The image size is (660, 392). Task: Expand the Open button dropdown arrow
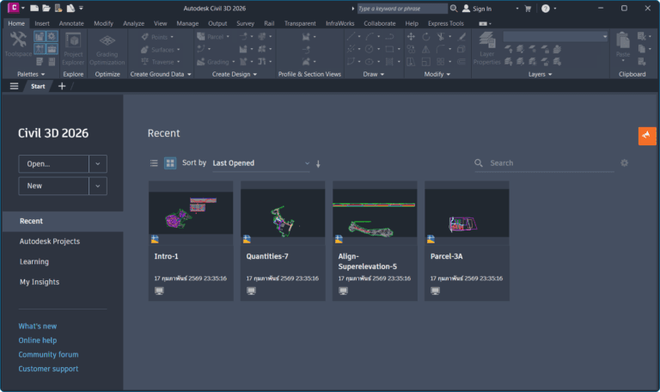98,164
